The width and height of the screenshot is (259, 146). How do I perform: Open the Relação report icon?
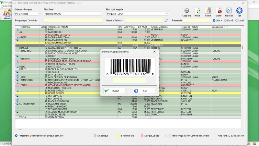pos(229,11)
